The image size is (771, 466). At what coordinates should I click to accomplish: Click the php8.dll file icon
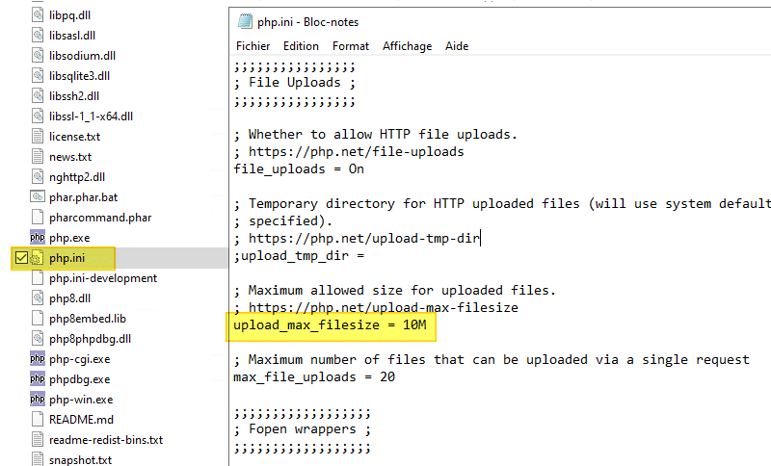click(x=38, y=298)
